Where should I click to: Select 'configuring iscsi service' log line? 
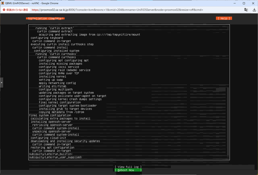(x=59, y=67)
